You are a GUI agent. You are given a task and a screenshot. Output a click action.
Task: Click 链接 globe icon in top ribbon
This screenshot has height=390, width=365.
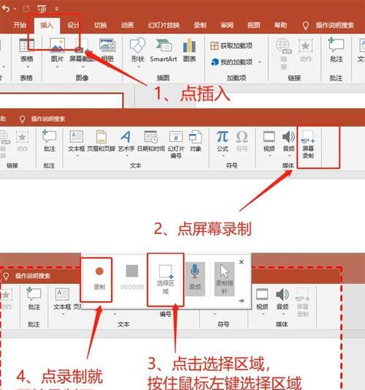tap(284, 46)
